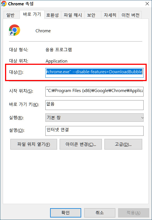Click into the 대상(T) target field
The image size is (152, 220).
(x=94, y=73)
